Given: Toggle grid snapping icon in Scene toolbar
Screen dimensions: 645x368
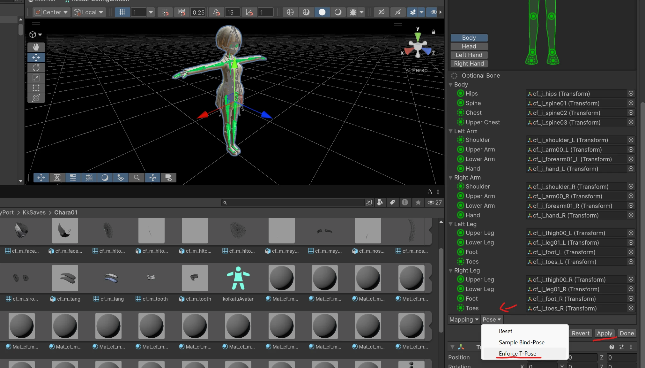Looking at the screenshot, I should coord(122,12).
